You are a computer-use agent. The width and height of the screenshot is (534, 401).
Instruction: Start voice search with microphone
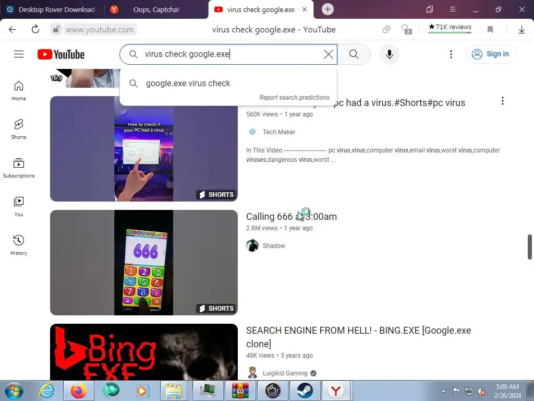(x=389, y=54)
